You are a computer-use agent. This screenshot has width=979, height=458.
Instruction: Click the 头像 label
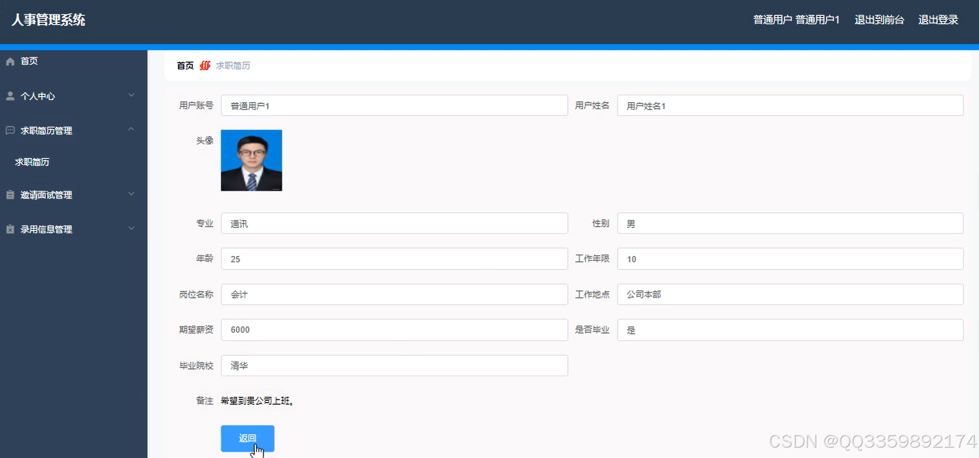pyautogui.click(x=205, y=140)
